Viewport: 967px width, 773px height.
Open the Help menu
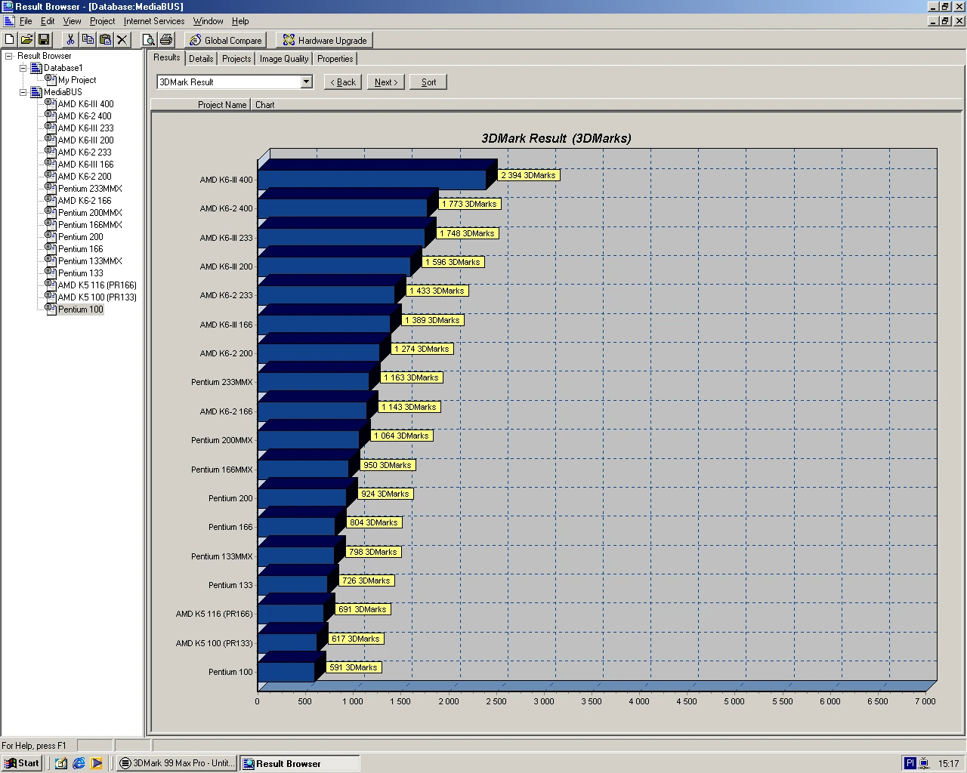(240, 21)
